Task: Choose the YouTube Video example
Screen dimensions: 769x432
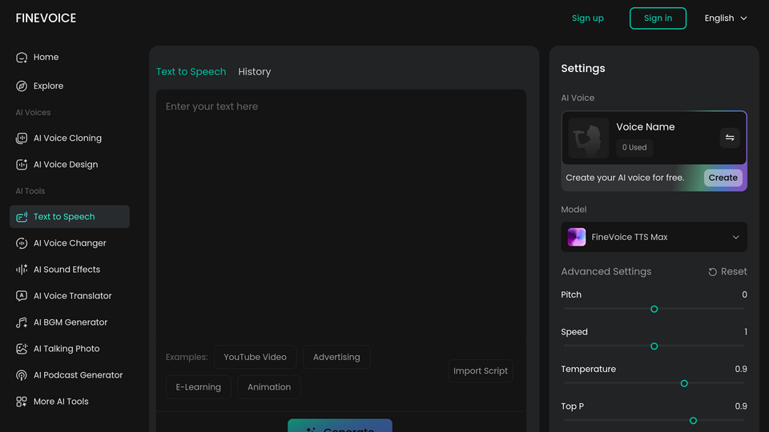Action: pyautogui.click(x=255, y=357)
